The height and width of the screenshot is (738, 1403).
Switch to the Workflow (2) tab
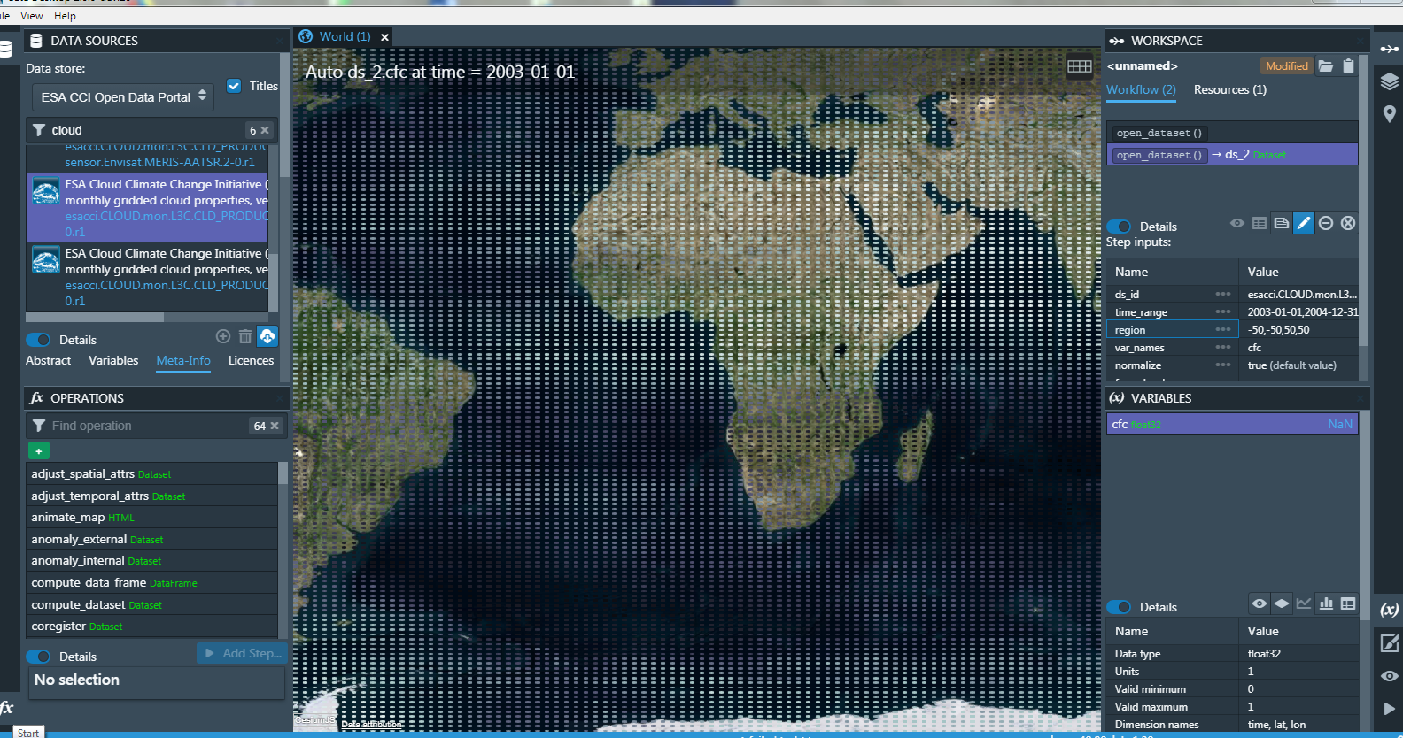click(x=1141, y=89)
